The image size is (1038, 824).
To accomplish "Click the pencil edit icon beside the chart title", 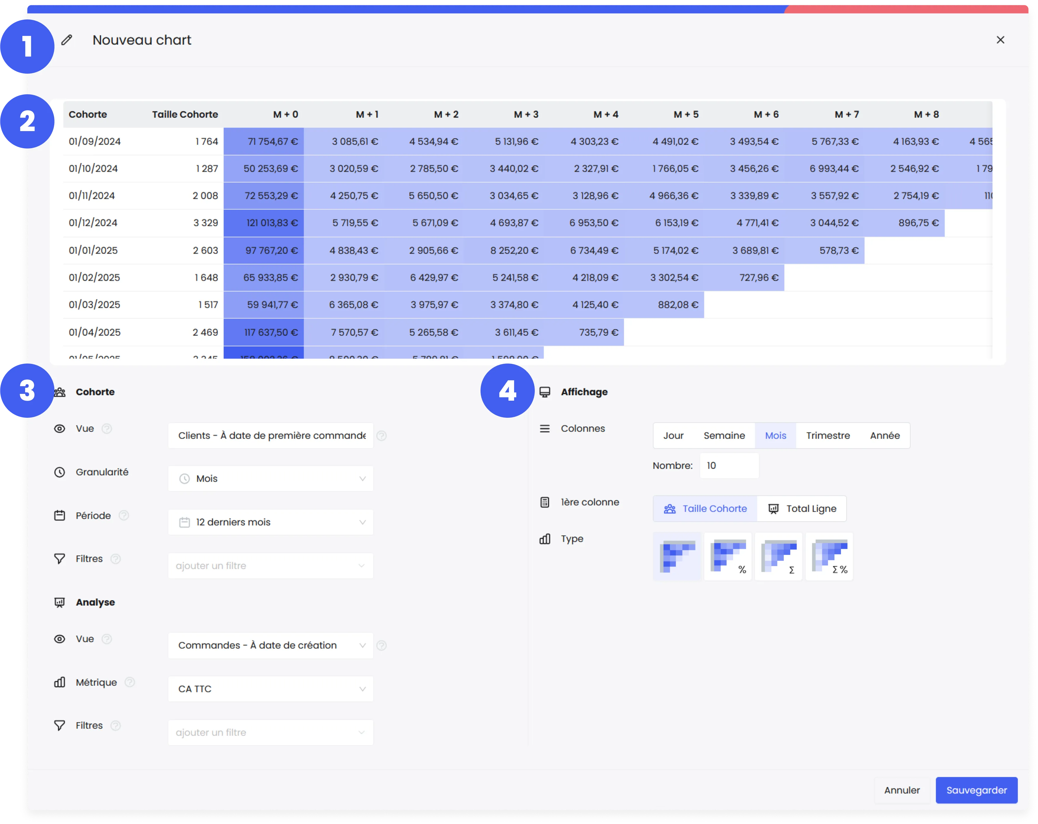I will click(67, 40).
